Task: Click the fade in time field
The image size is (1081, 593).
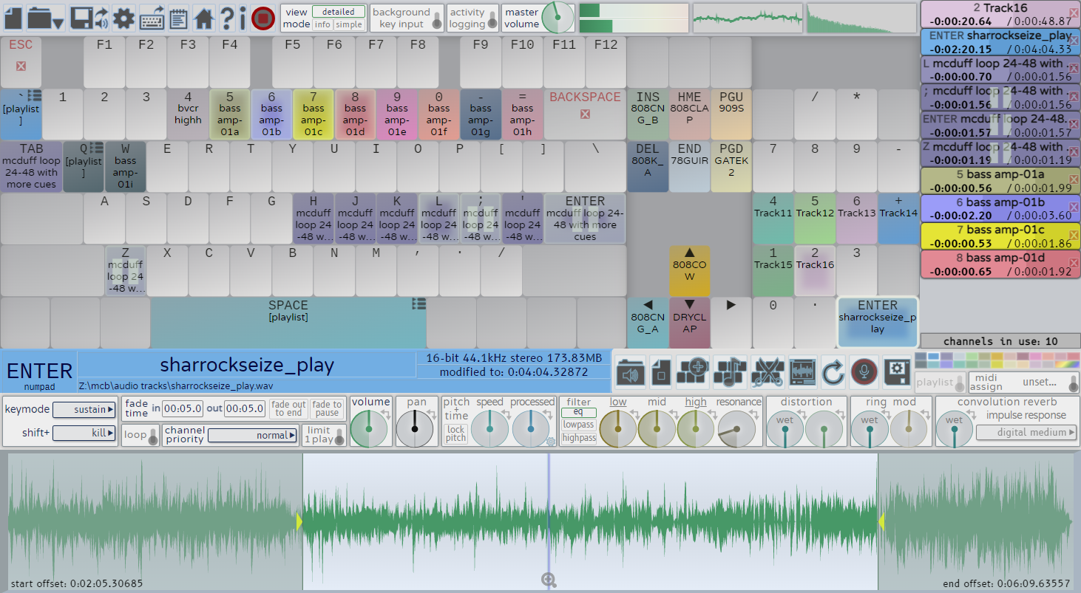Action: tap(183, 409)
